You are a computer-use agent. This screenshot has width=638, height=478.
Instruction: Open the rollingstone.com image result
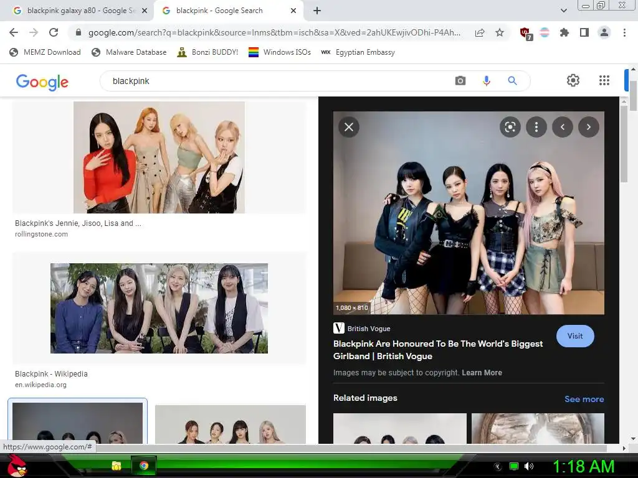(x=159, y=157)
